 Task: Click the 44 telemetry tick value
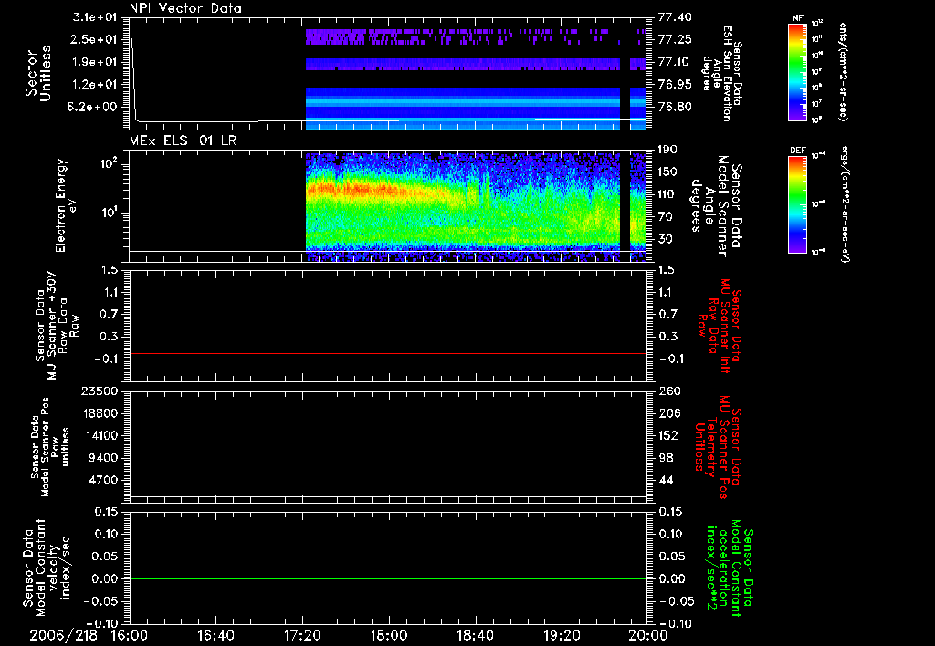[x=666, y=480]
